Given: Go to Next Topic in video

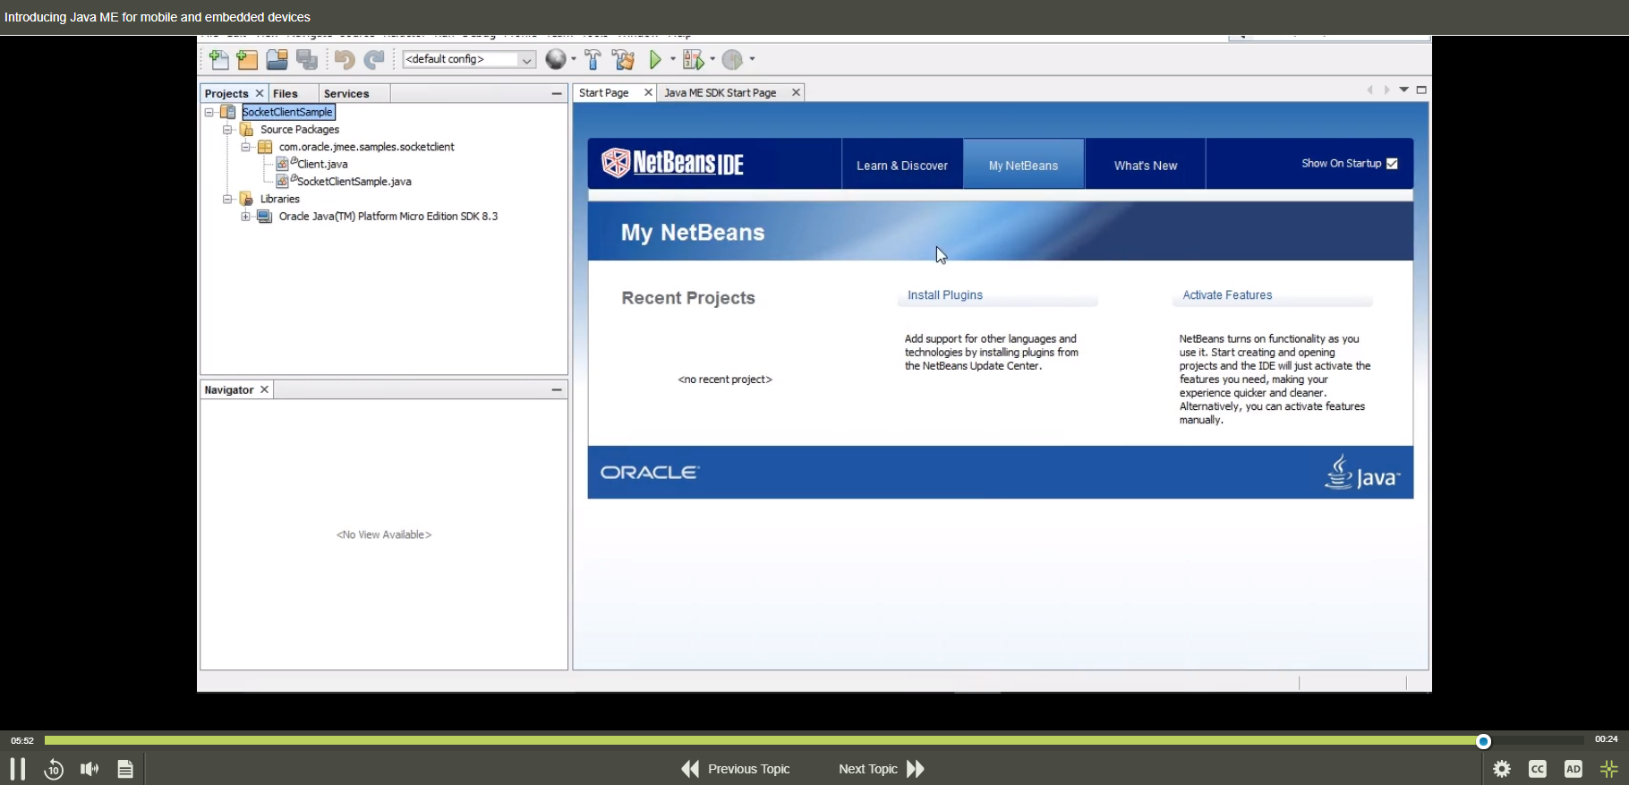Looking at the screenshot, I should tap(881, 769).
